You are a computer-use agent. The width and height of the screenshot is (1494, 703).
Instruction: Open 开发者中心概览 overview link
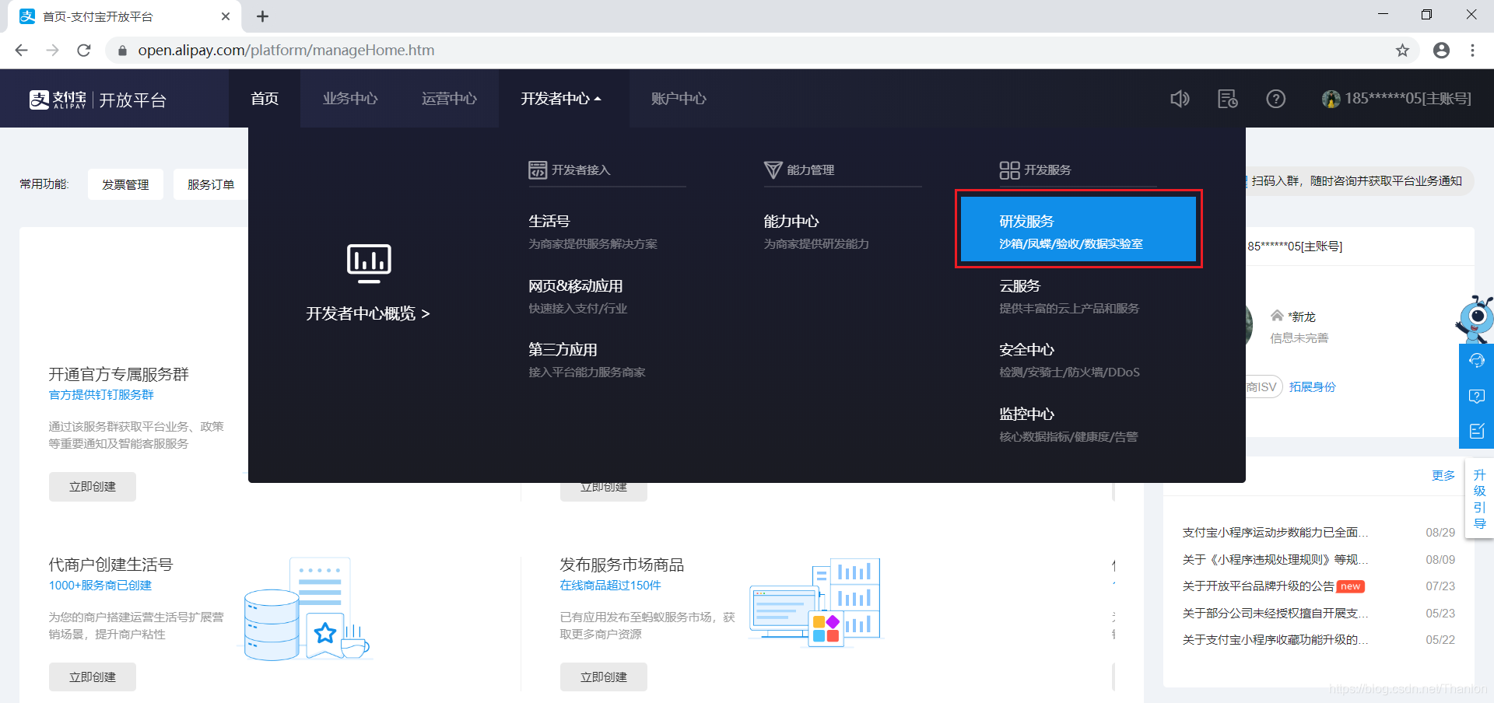point(367,313)
